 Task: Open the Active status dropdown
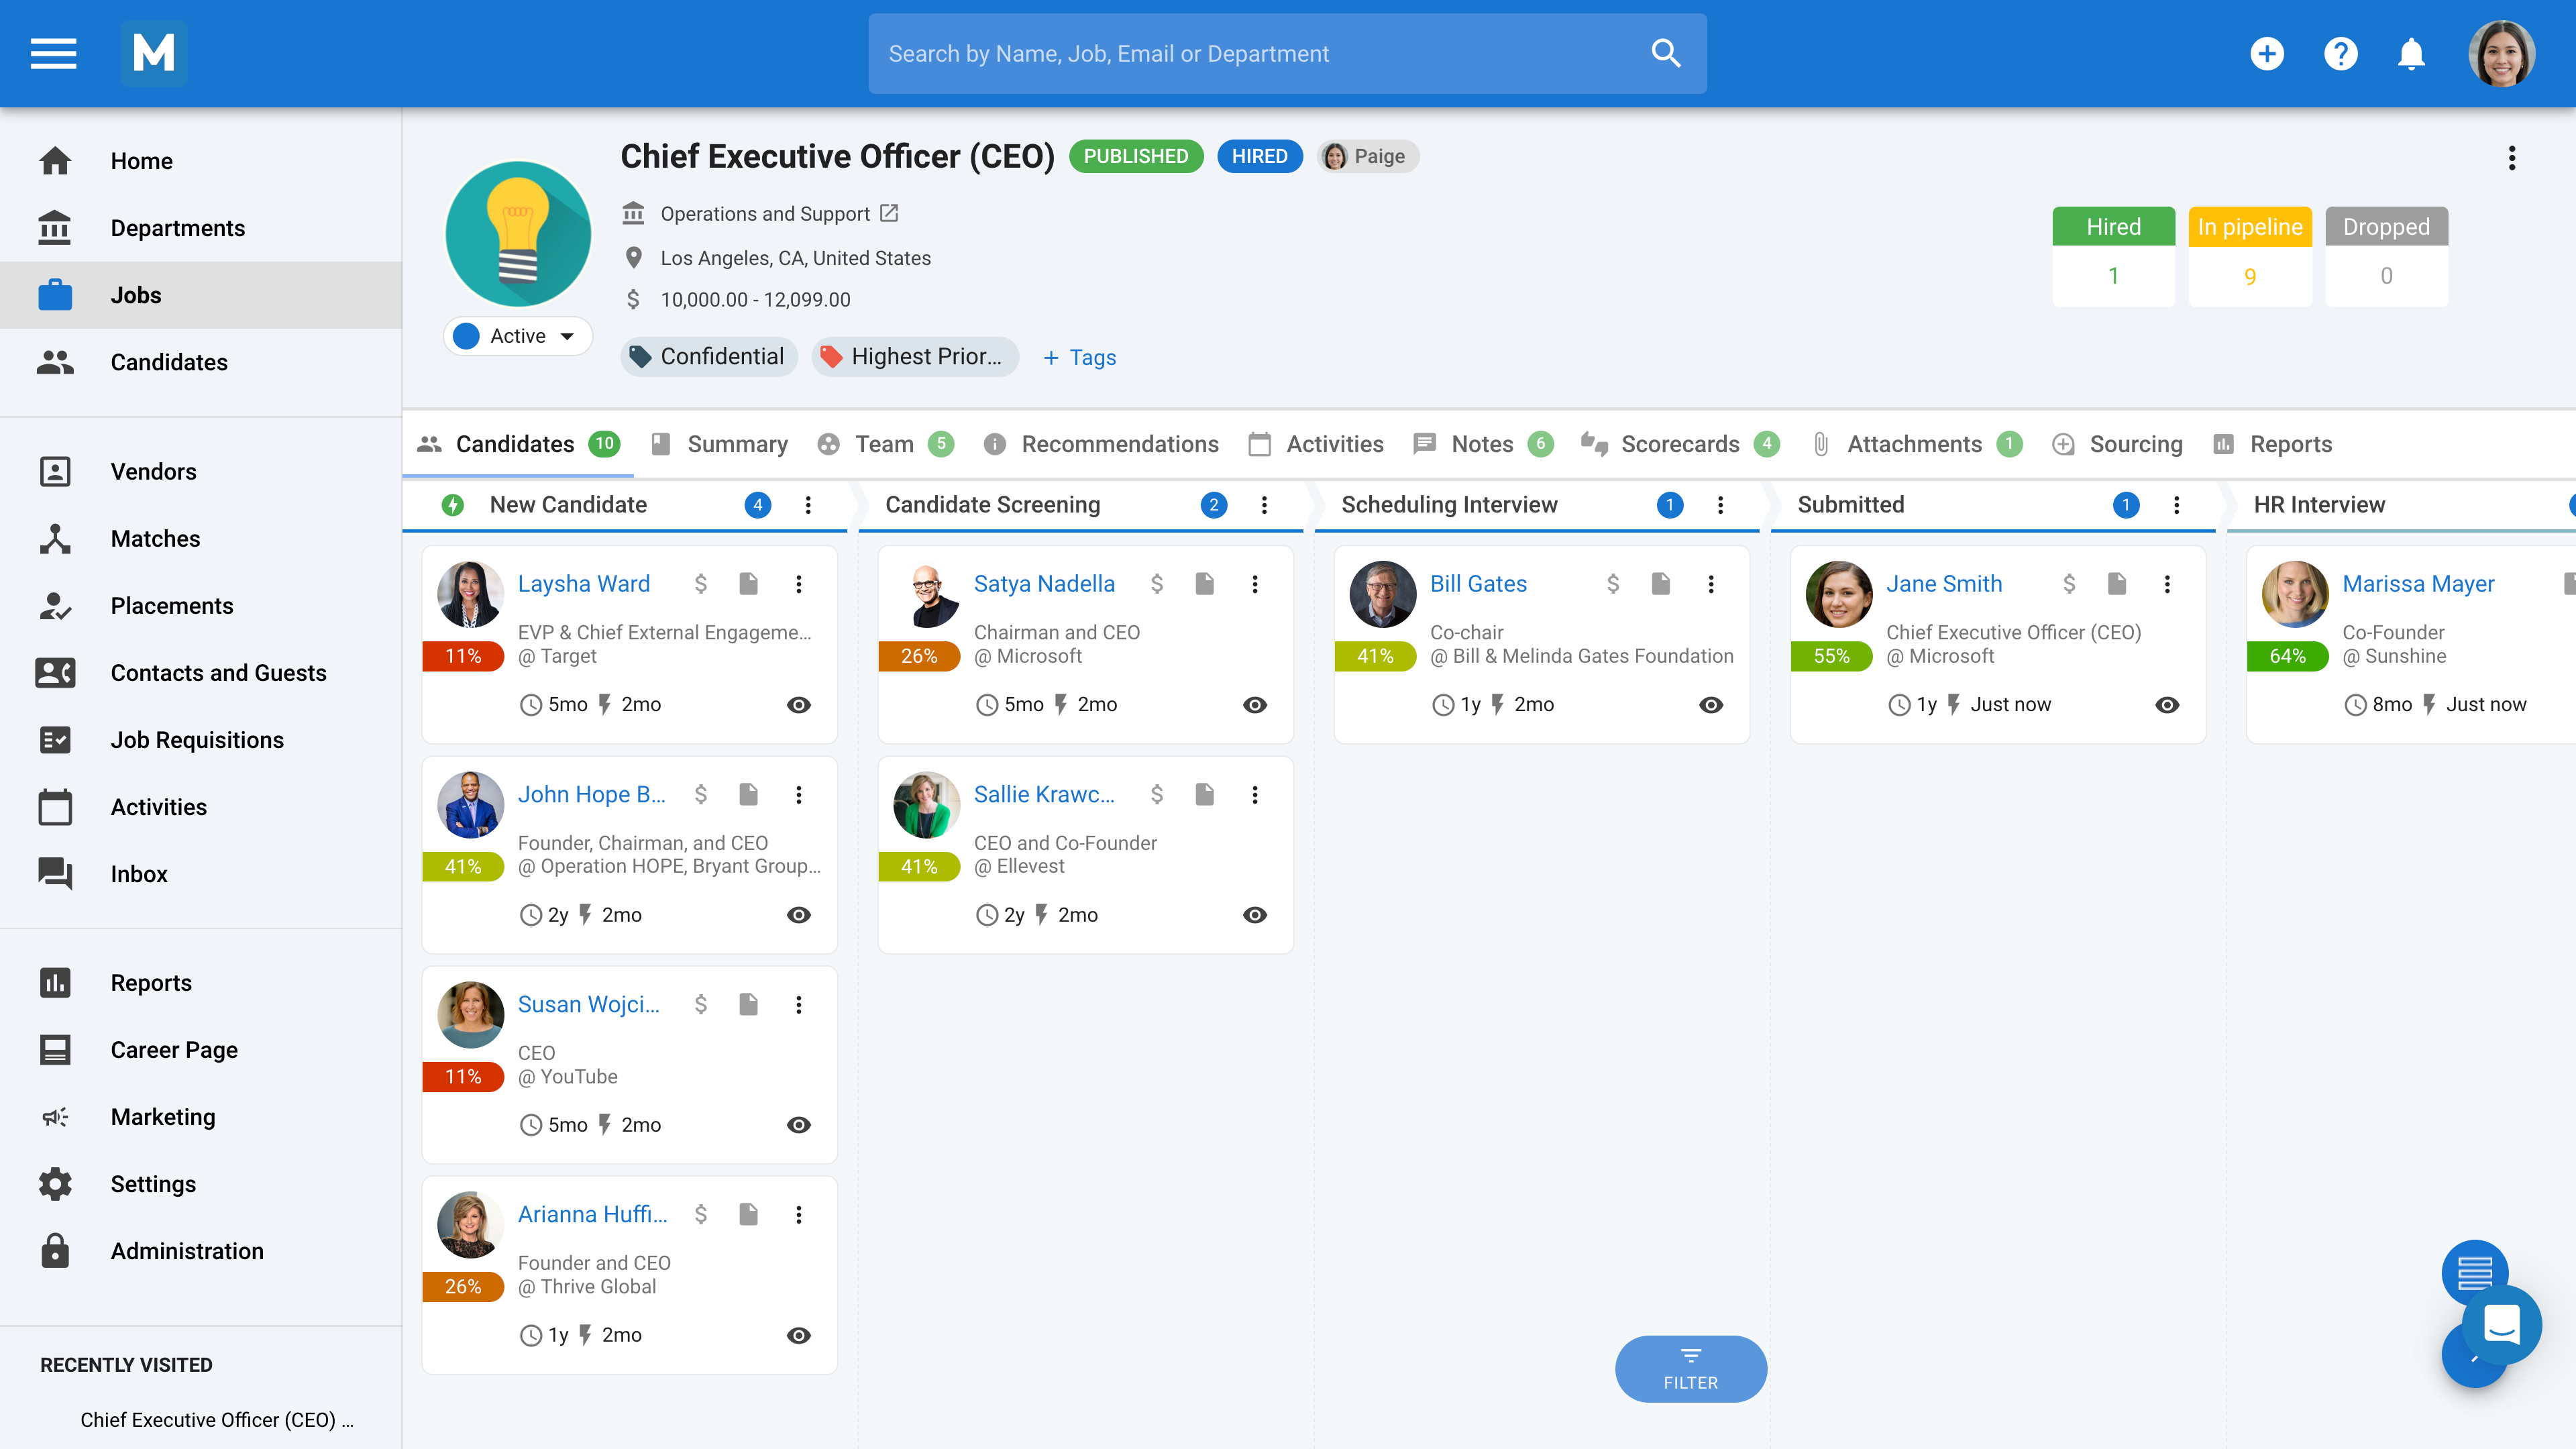517,336
